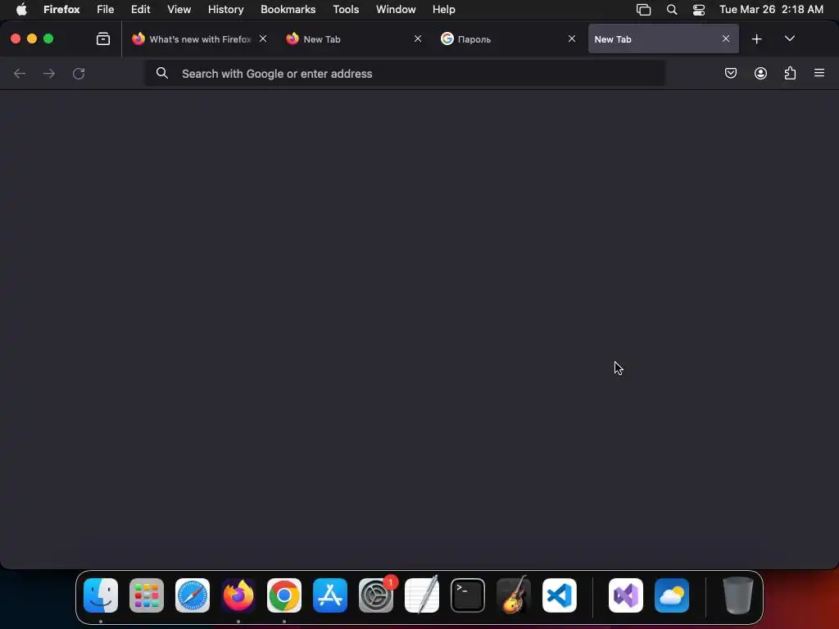
Task: Click the search magnifier in address bar
Action: 162,73
